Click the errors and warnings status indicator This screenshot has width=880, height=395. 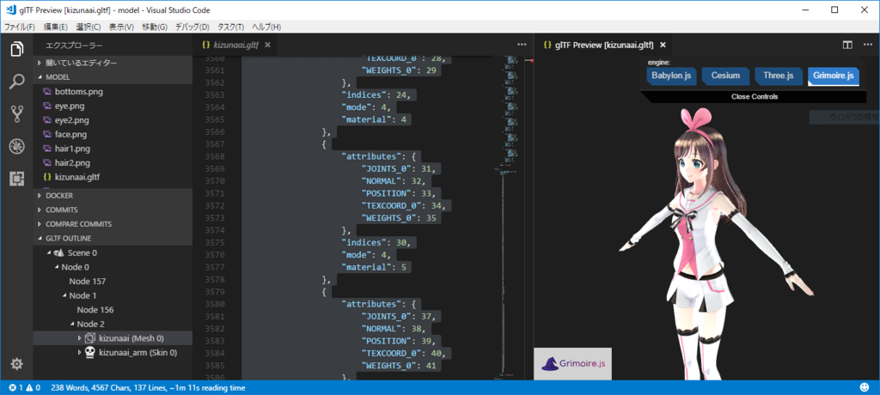coord(25,388)
